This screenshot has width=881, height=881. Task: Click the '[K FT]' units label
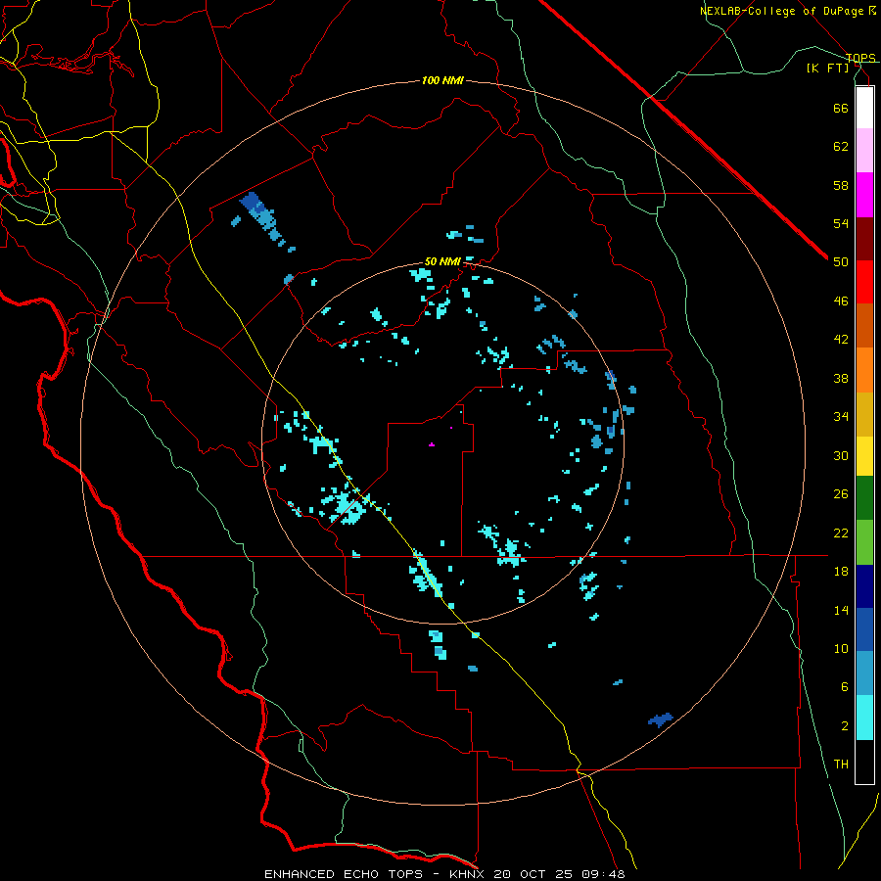pyautogui.click(x=828, y=68)
